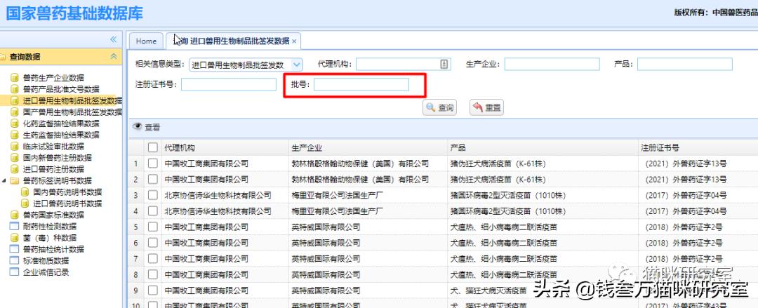Viewport: 758px width, 308px height.
Task: Open 国内兽药说明书数据 sub-item
Action: click(x=67, y=192)
